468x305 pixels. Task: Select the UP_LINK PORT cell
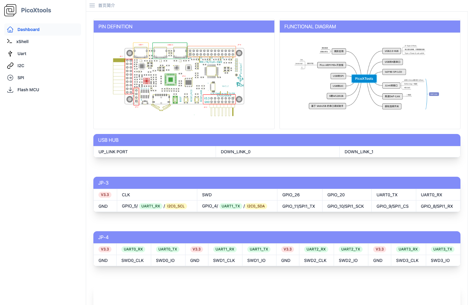[x=154, y=152]
